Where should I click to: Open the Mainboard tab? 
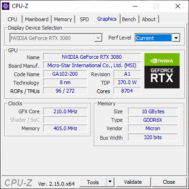37,19
